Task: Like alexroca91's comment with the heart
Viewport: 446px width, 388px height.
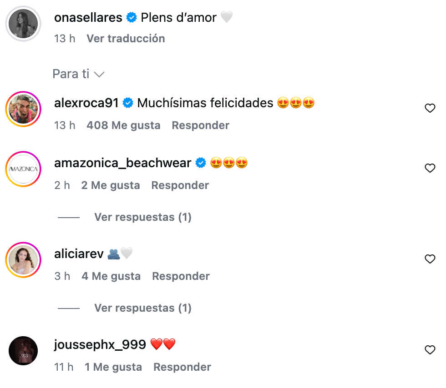Action: 430,108
